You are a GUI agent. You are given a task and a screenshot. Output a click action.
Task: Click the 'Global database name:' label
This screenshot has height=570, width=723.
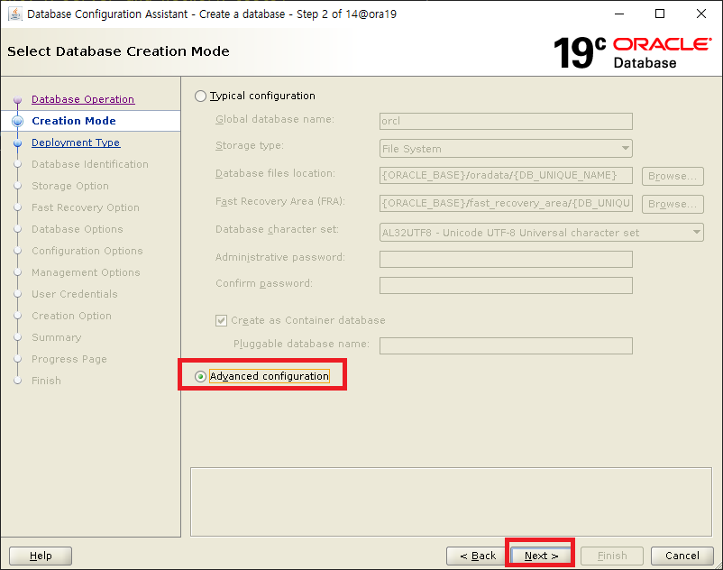point(275,119)
